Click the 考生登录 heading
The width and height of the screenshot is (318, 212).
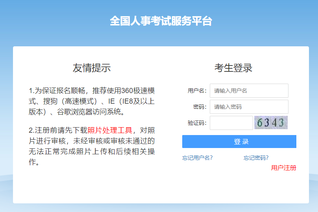(x=233, y=68)
